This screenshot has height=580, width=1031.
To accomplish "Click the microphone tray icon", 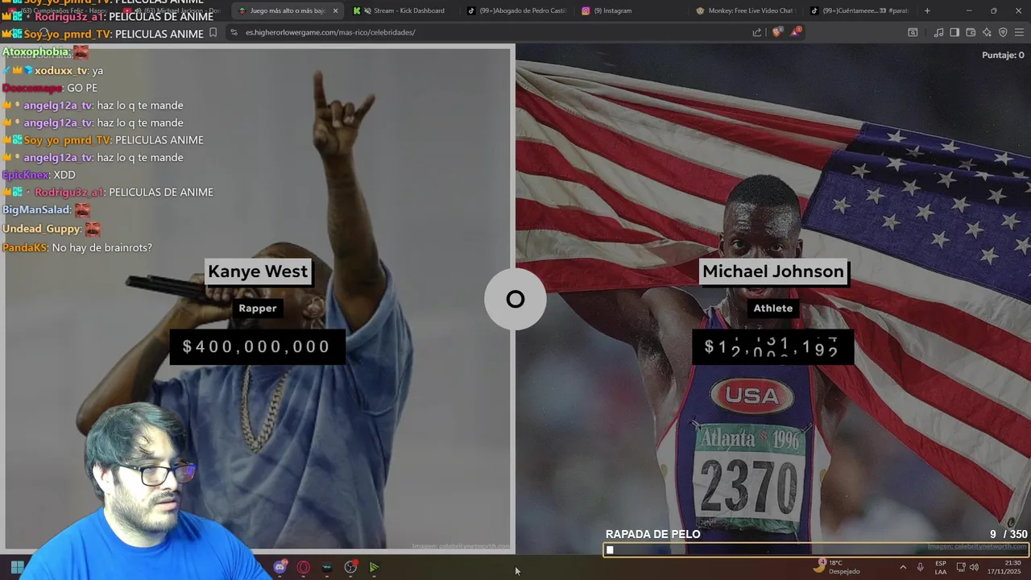I will tap(920, 567).
